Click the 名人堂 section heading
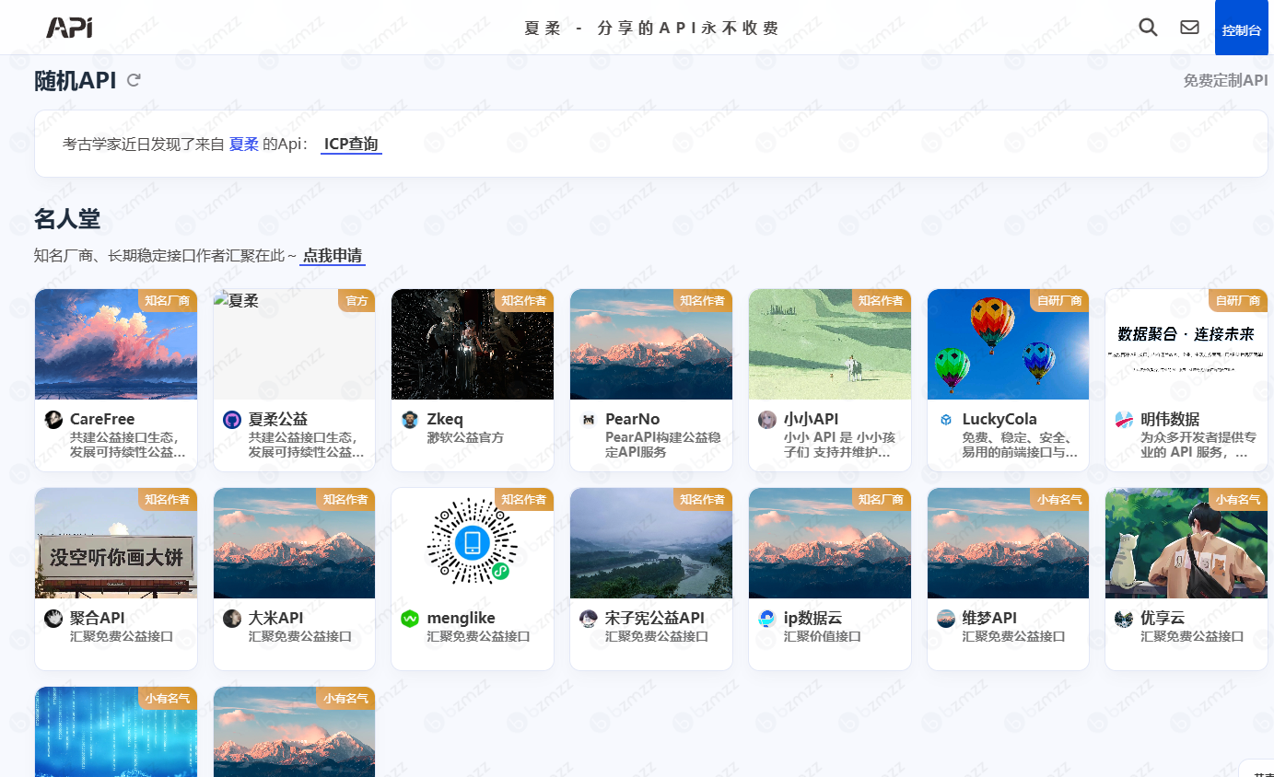 [x=67, y=219]
